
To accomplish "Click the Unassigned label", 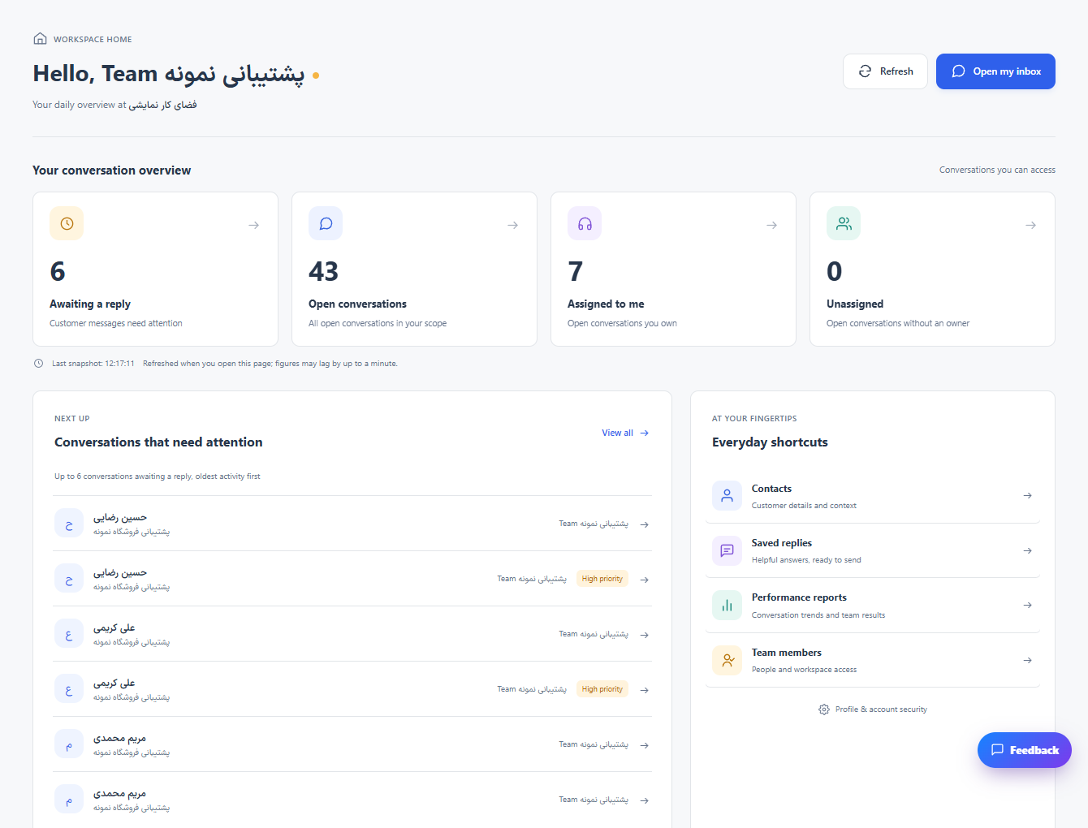I will [x=855, y=304].
